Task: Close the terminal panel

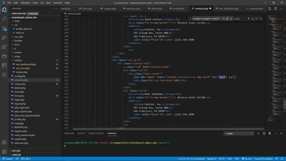Action: pyautogui.click(x=281, y=133)
